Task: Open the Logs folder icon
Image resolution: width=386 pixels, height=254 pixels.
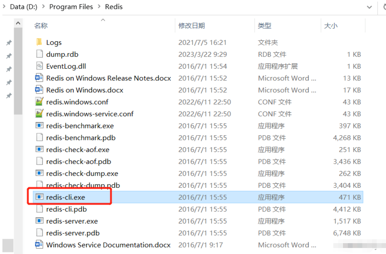Action: click(x=39, y=42)
